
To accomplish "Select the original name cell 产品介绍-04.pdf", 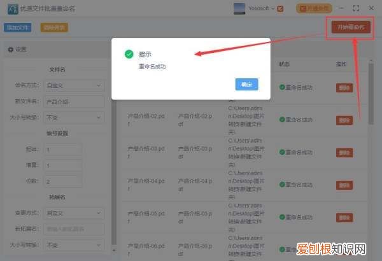I will pyautogui.click(x=146, y=185).
